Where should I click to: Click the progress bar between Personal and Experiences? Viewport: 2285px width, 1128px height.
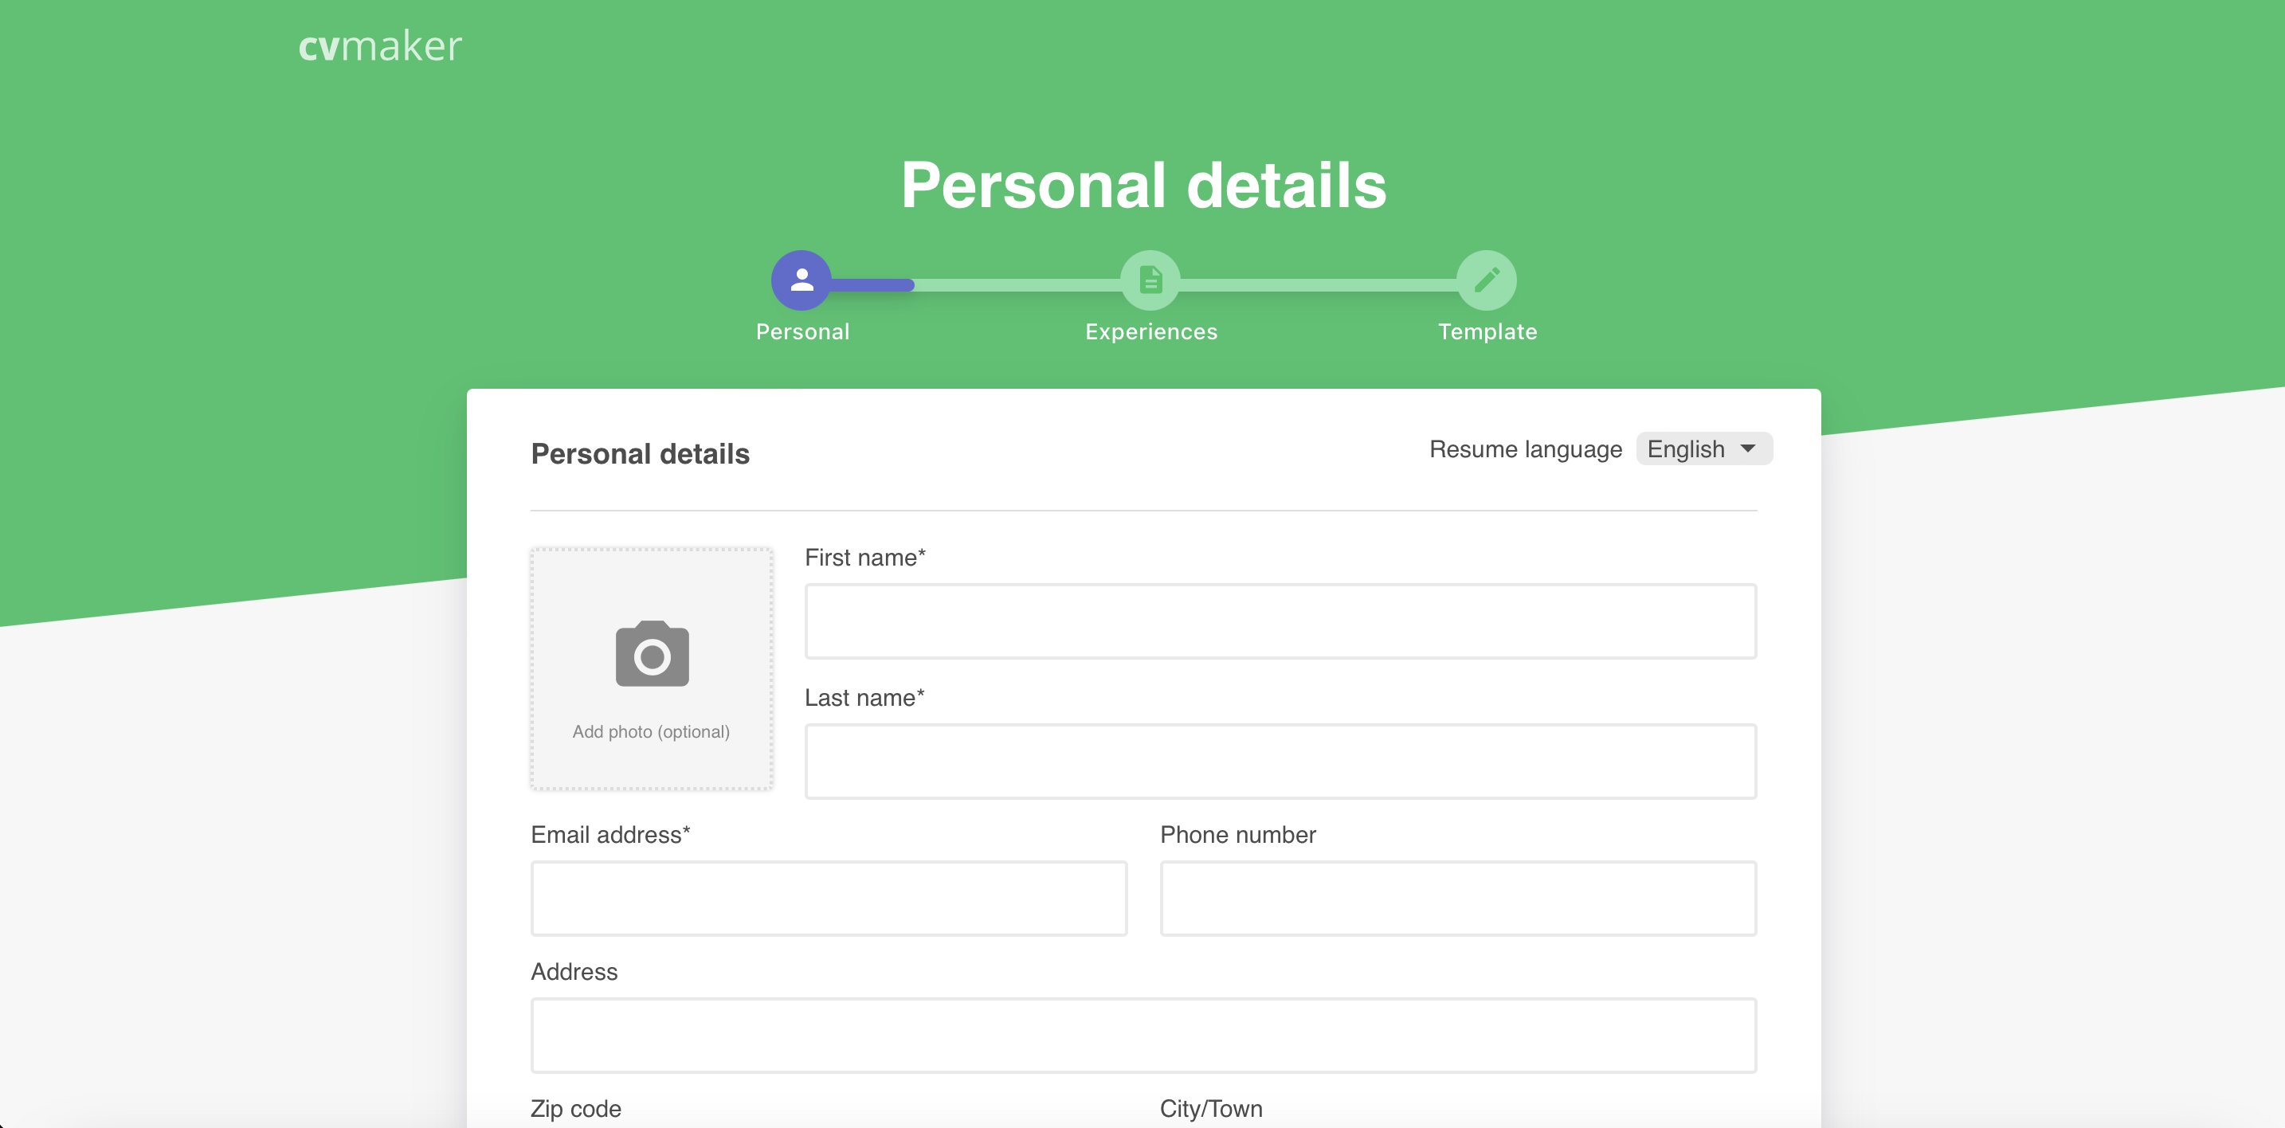976,285
